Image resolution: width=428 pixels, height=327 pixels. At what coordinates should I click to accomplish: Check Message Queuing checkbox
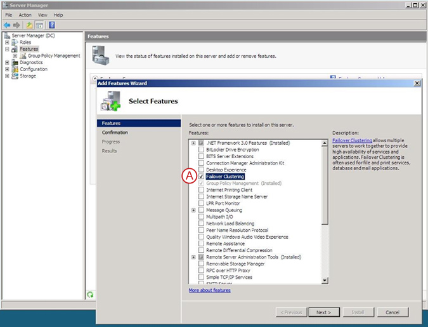[201, 210]
